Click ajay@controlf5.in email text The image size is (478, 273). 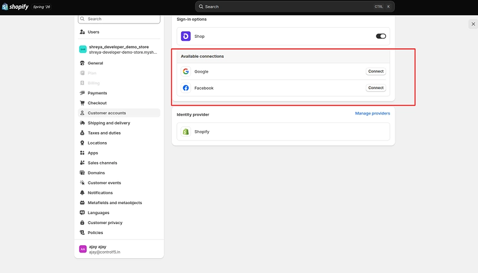[x=104, y=252]
